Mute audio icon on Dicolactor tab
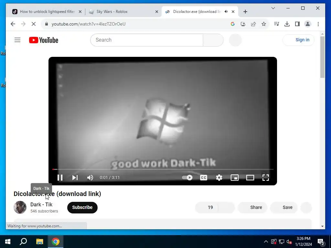Image resolution: width=331 pixels, height=248 pixels. 226,12
